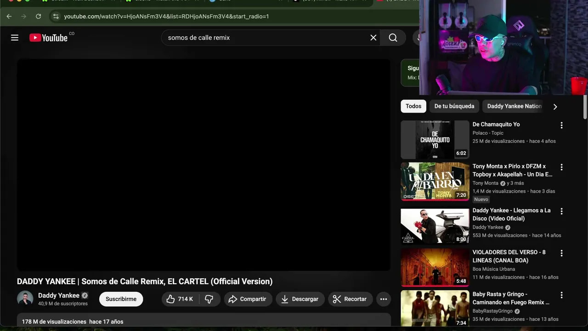This screenshot has height=331, width=588.
Task: Open the 8 LINEAS CANAL BOA thumbnail
Action: click(435, 268)
